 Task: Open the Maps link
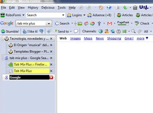(x=88, y=38)
